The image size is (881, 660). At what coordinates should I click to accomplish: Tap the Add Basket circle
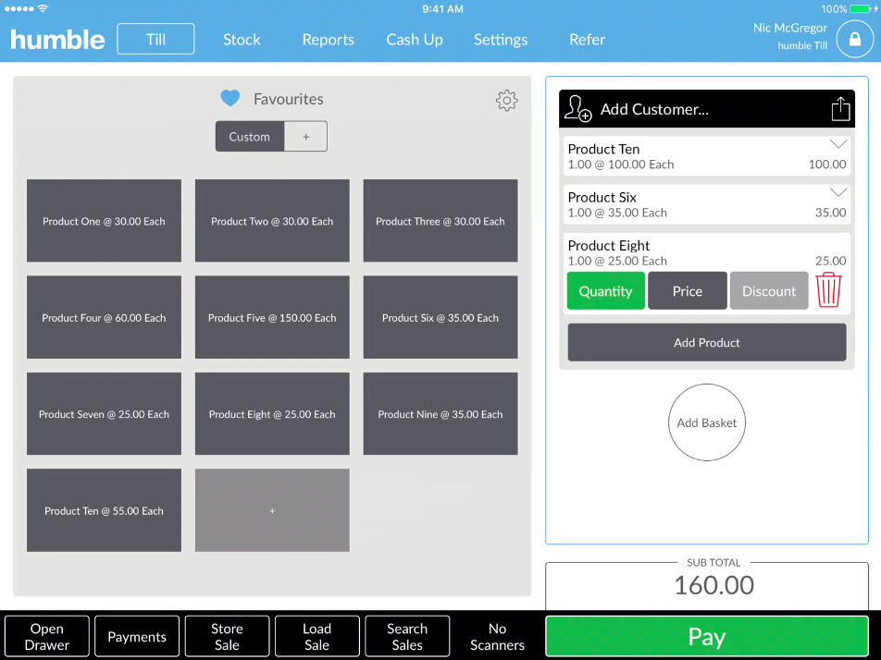point(707,422)
